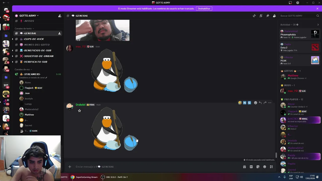
Task: Open VERIFICA-TU-SUB channel
Action: [x=37, y=62]
